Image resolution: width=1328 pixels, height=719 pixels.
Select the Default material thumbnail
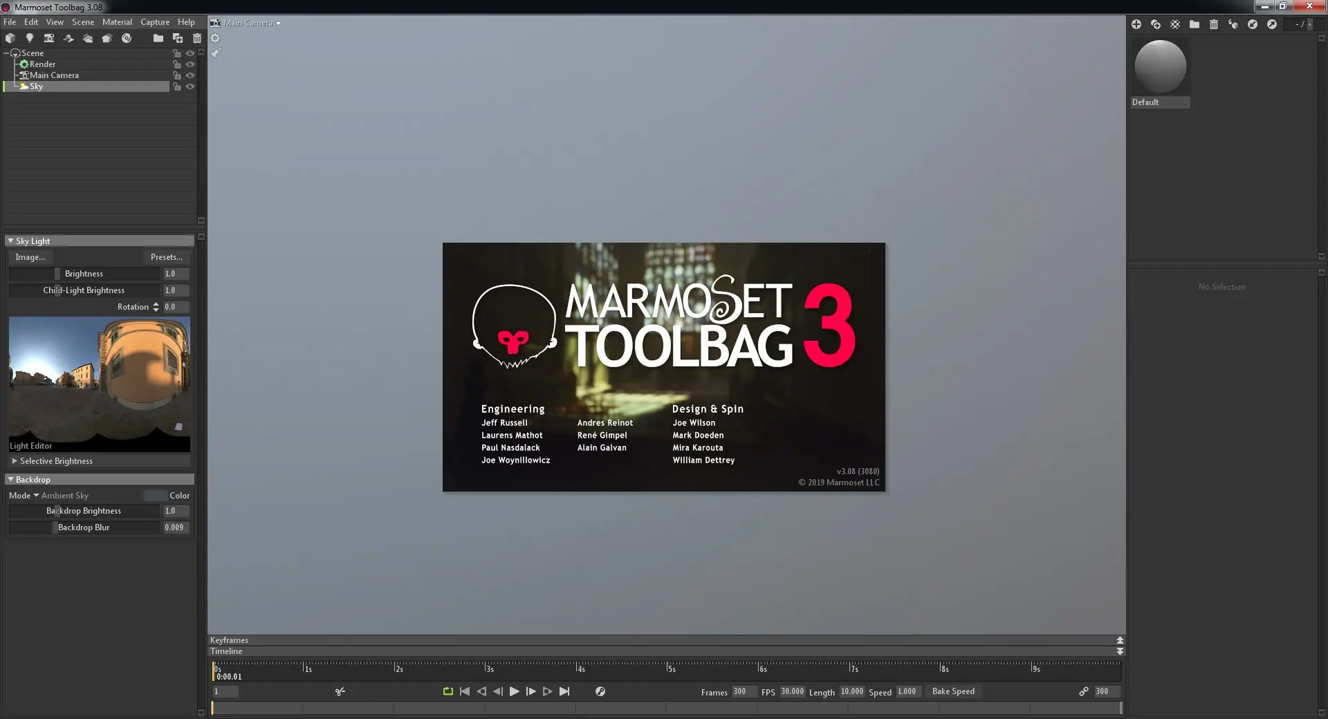coord(1160,66)
